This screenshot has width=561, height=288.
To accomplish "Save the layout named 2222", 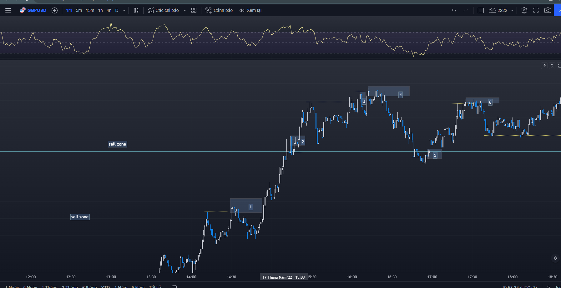I will tap(498, 10).
